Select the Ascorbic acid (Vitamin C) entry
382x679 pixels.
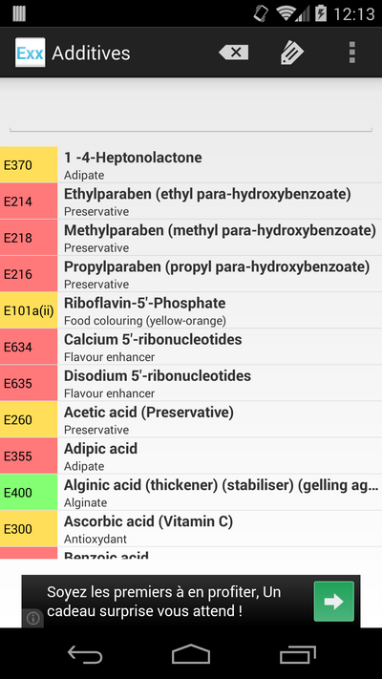pyautogui.click(x=191, y=528)
